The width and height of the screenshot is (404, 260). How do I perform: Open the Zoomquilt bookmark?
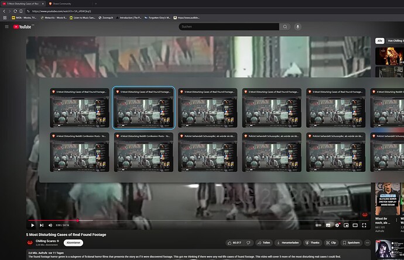coord(105,18)
